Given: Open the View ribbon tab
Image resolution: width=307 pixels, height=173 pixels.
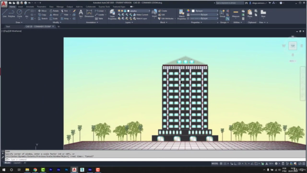Looking at the screenshot, I should 51,7.
